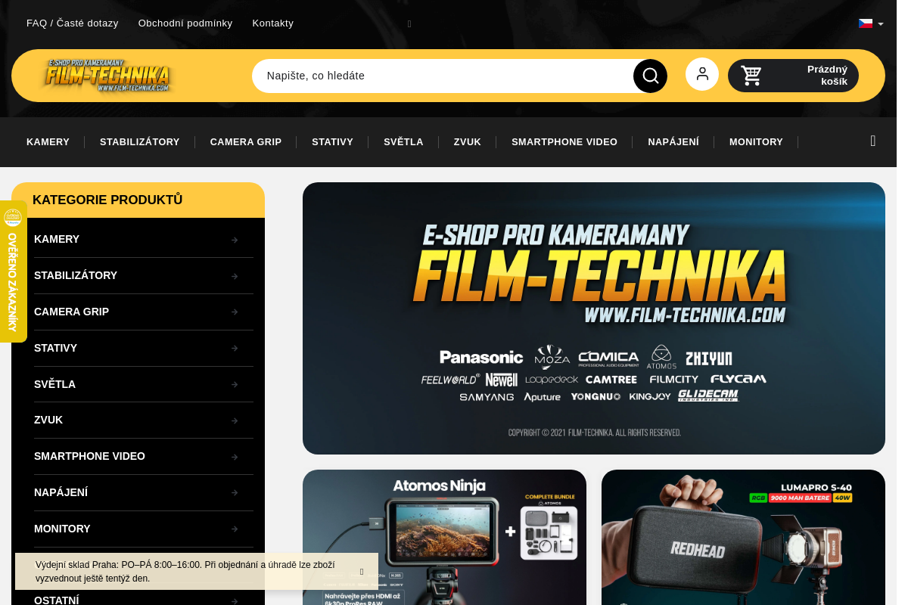Expand STABILIZÁTORY sidebar arrow

coord(235,276)
